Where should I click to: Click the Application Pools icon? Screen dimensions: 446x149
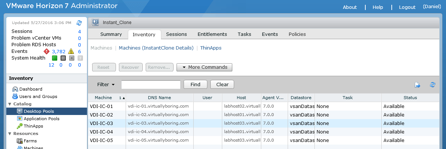coord(20,119)
